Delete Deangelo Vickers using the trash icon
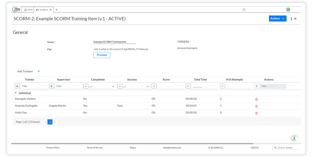Screen dimensions: 312x157 [x=256, y=99]
